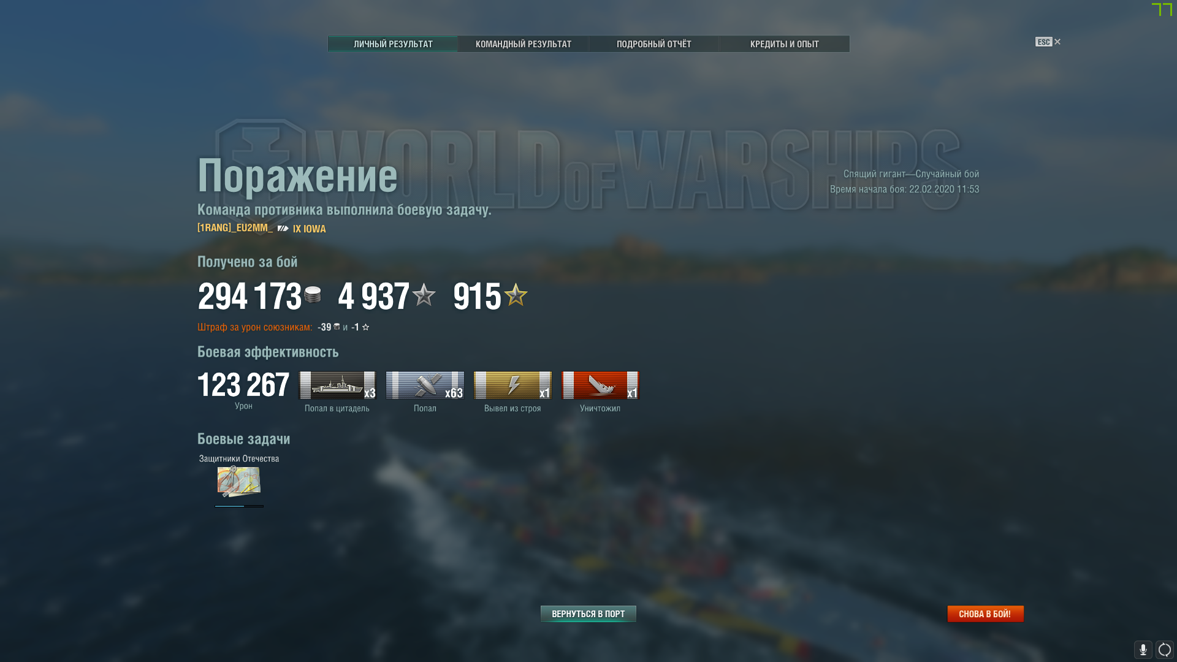Click the grey experience star icon
Image resolution: width=1177 pixels, height=662 pixels.
[424, 295]
